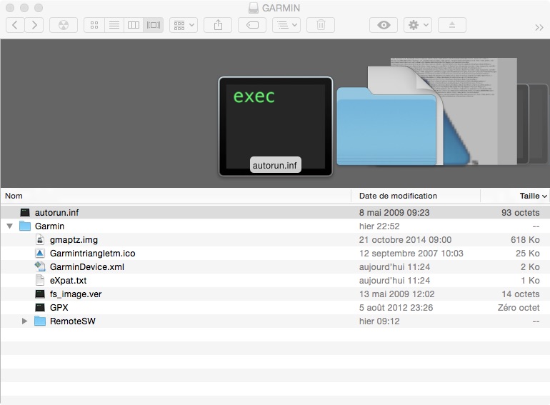This screenshot has width=550, height=405.
Task: Click the GPX file icon
Action: [x=40, y=308]
